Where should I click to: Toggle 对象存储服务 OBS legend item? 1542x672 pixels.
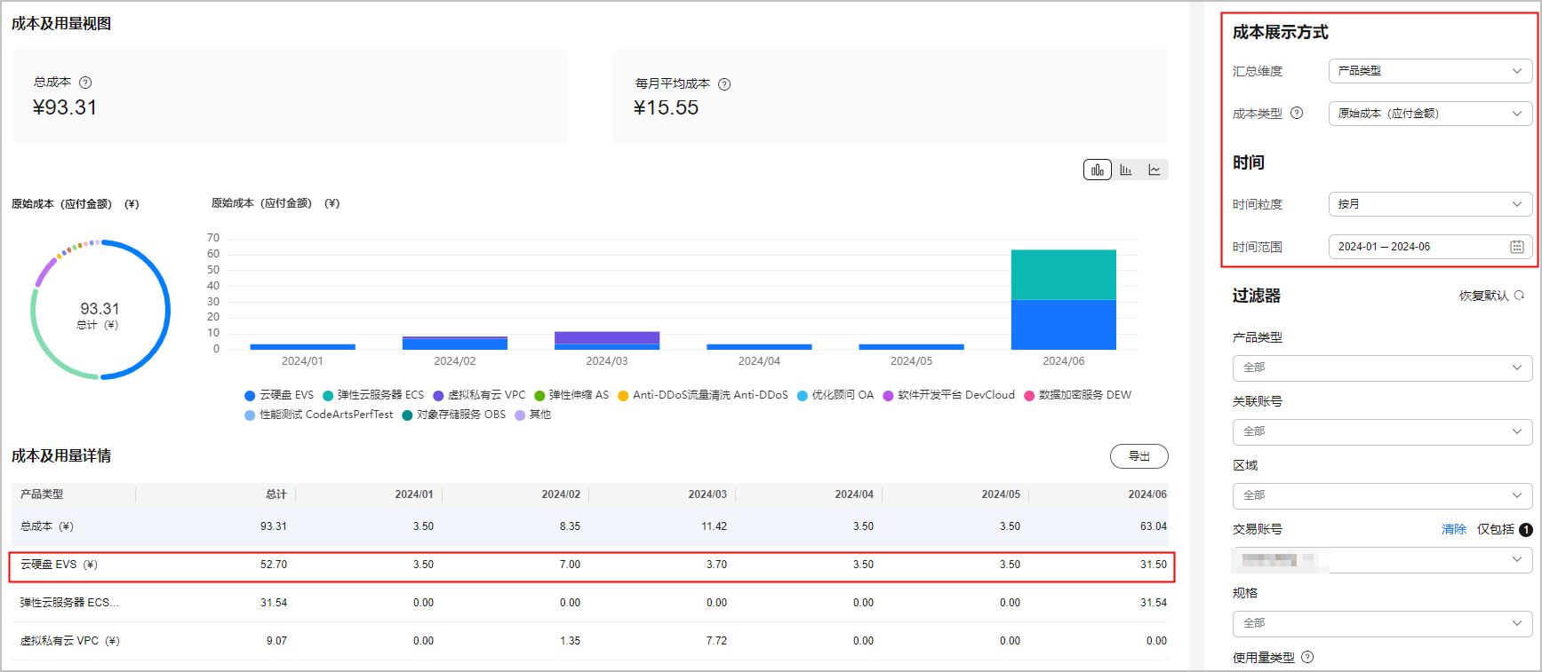coord(454,415)
